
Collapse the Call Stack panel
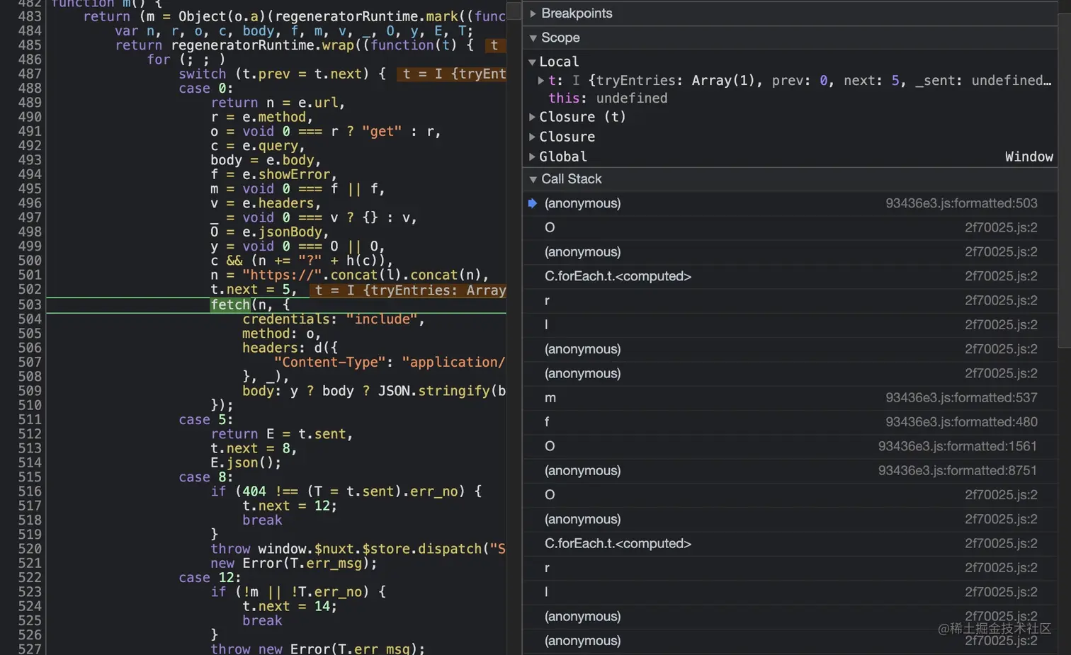[533, 179]
